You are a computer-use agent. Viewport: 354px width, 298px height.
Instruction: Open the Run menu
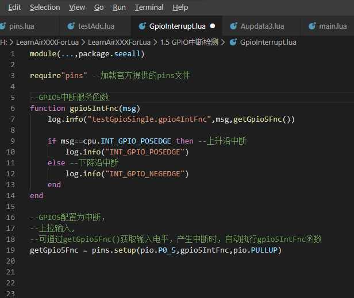coord(119,7)
